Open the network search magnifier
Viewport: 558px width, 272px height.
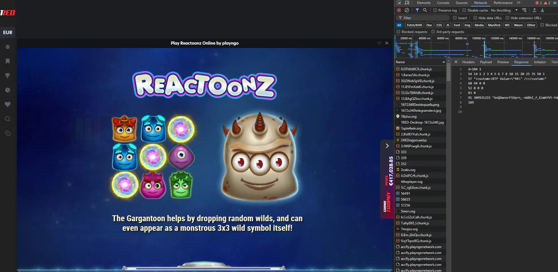coord(425,10)
